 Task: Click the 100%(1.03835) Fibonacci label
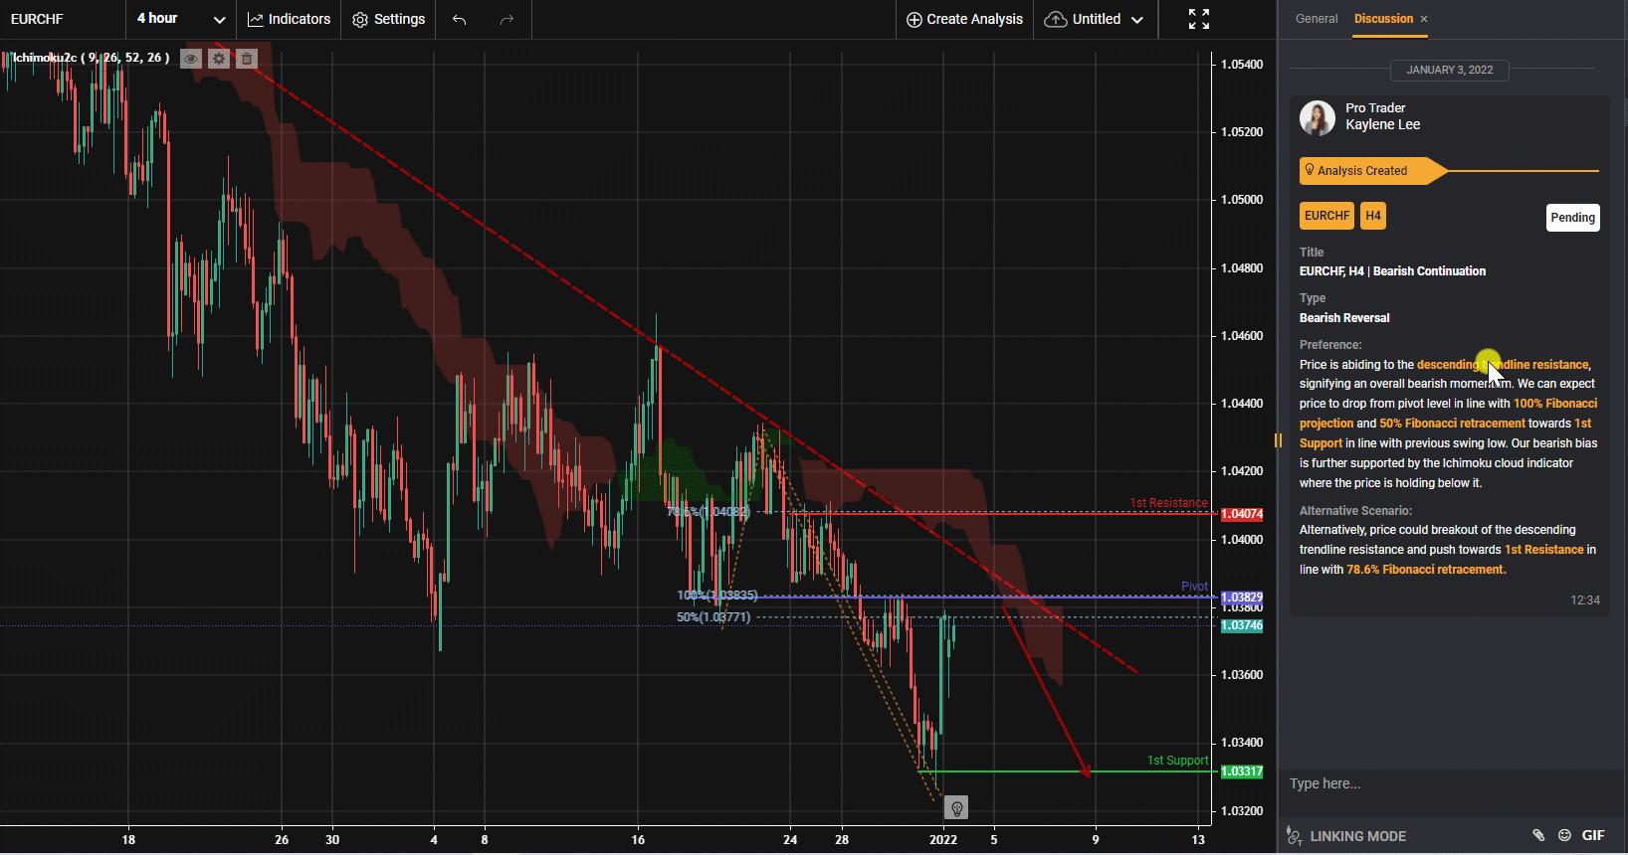717,596
